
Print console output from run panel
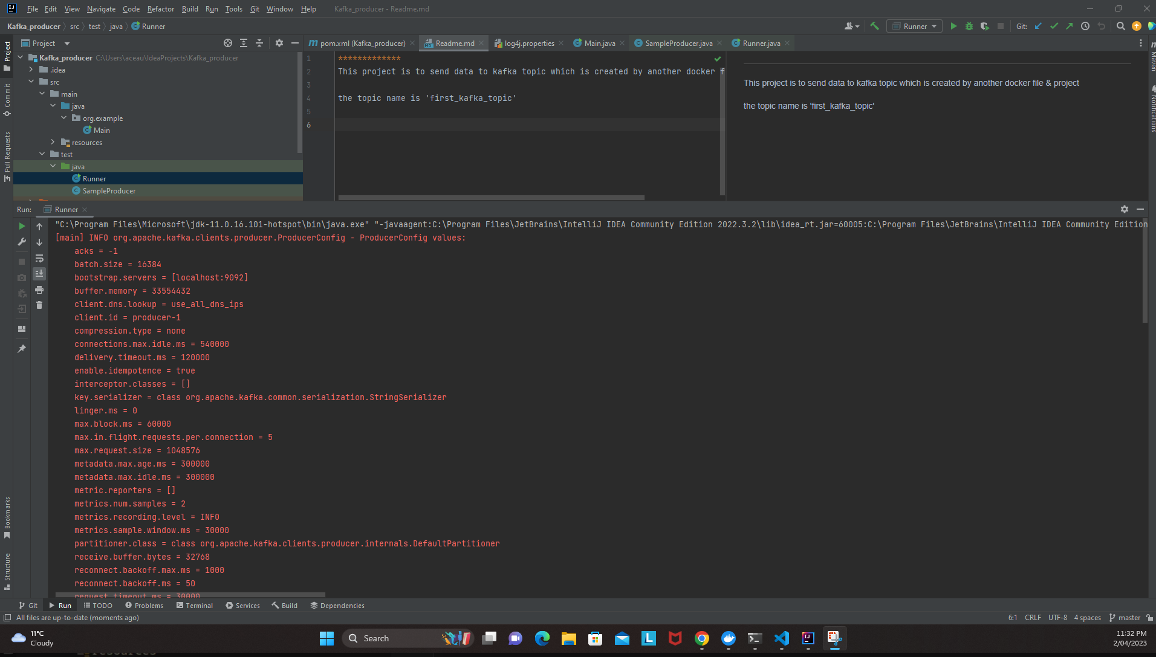(39, 290)
